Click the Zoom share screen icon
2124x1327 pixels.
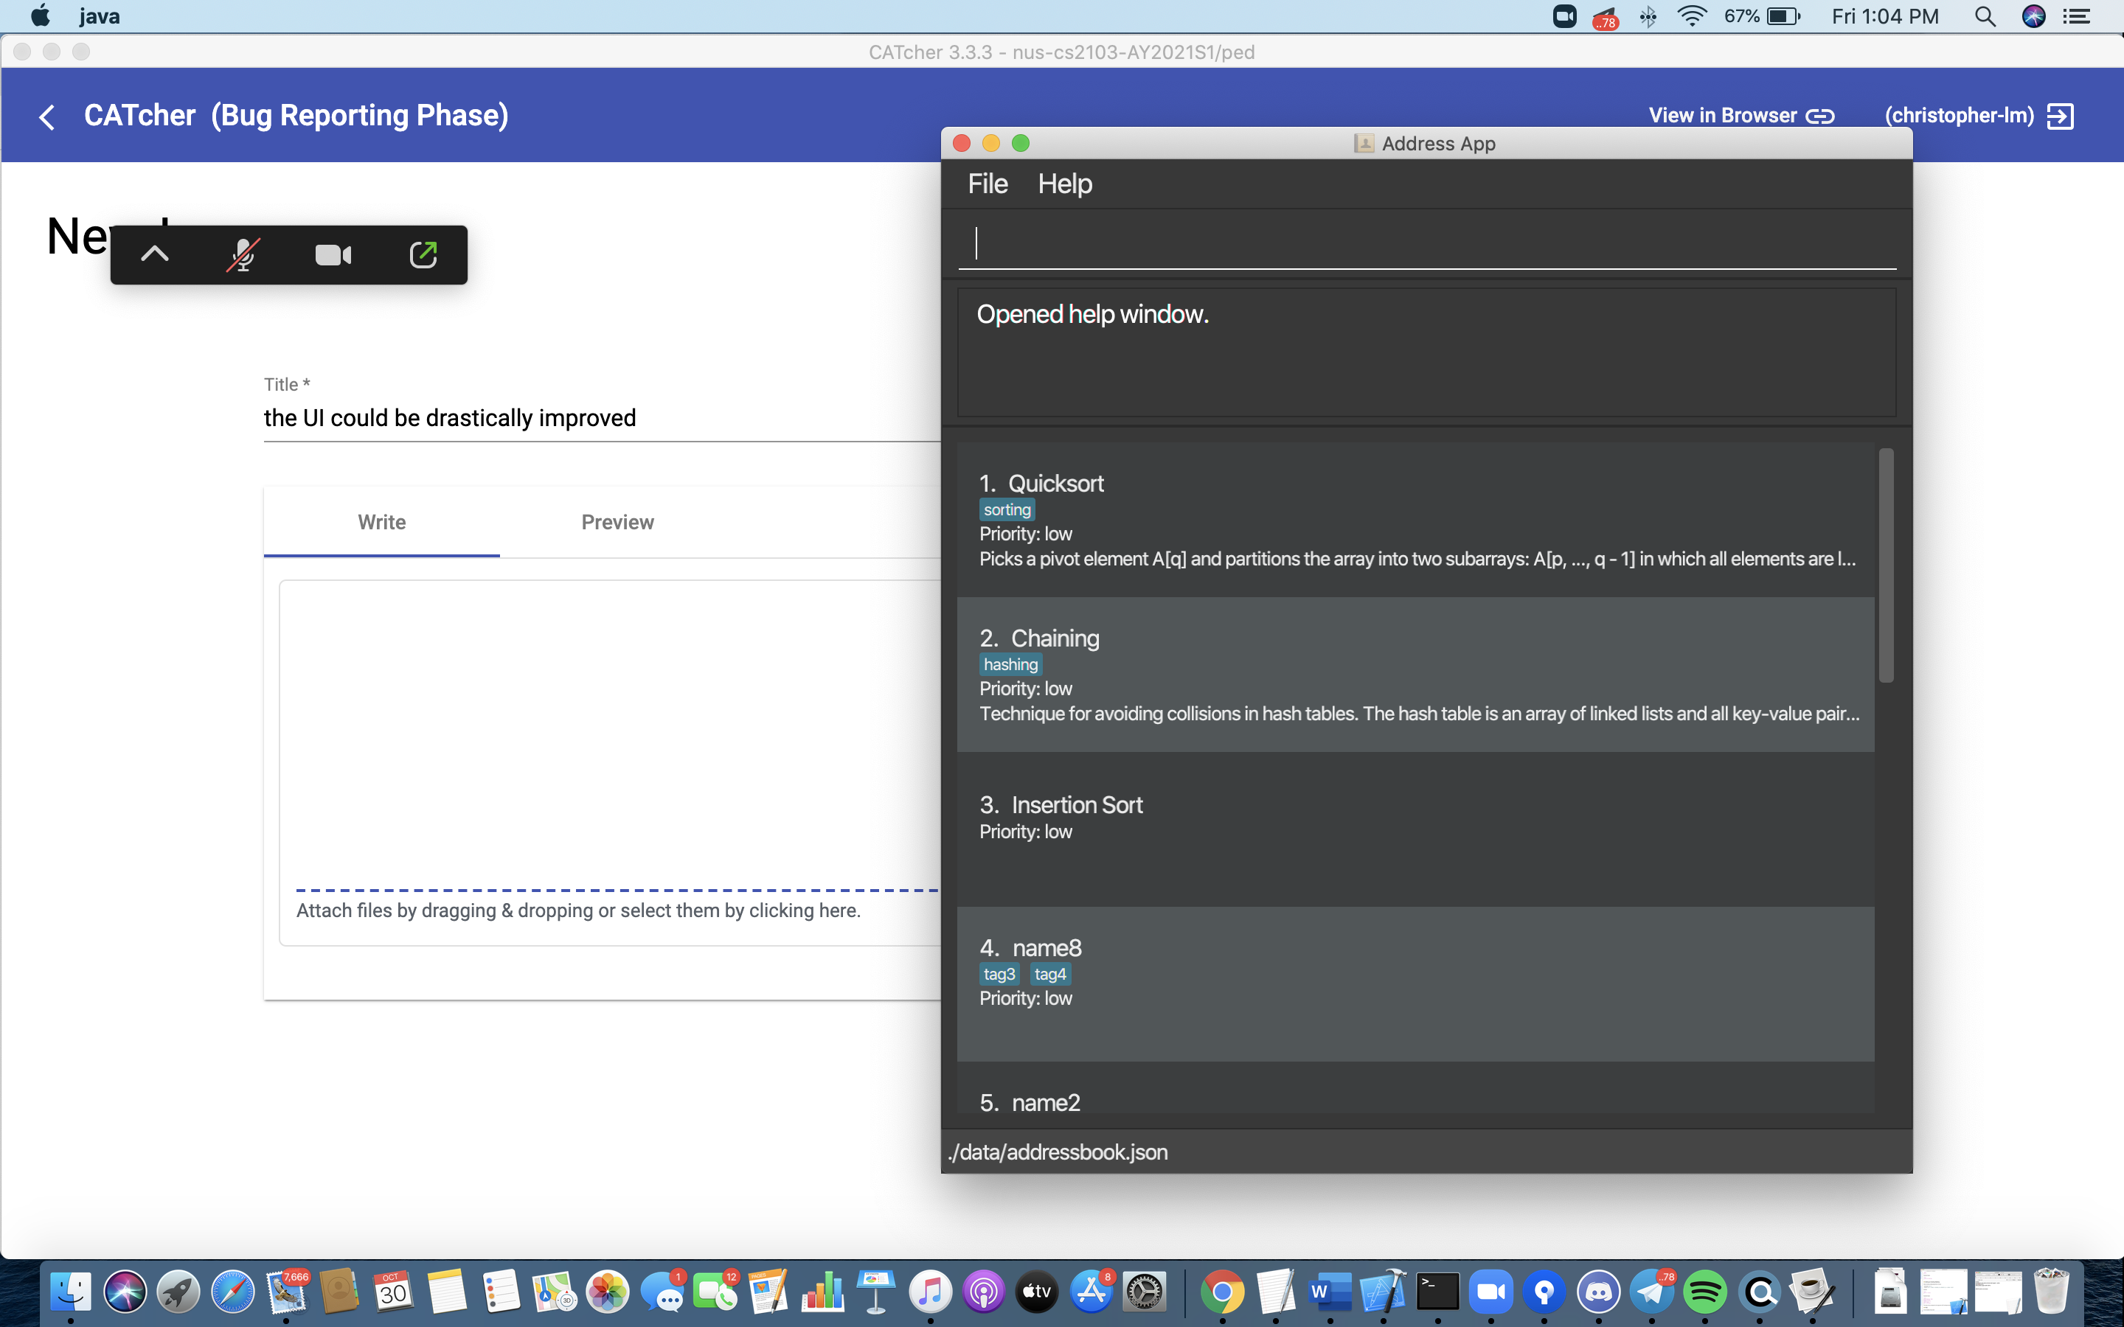[x=423, y=254]
